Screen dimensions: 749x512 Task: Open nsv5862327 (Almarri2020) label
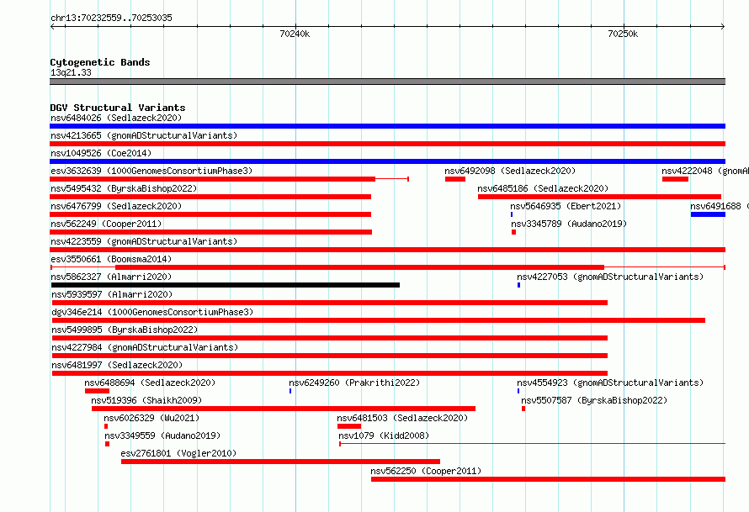[x=111, y=277]
